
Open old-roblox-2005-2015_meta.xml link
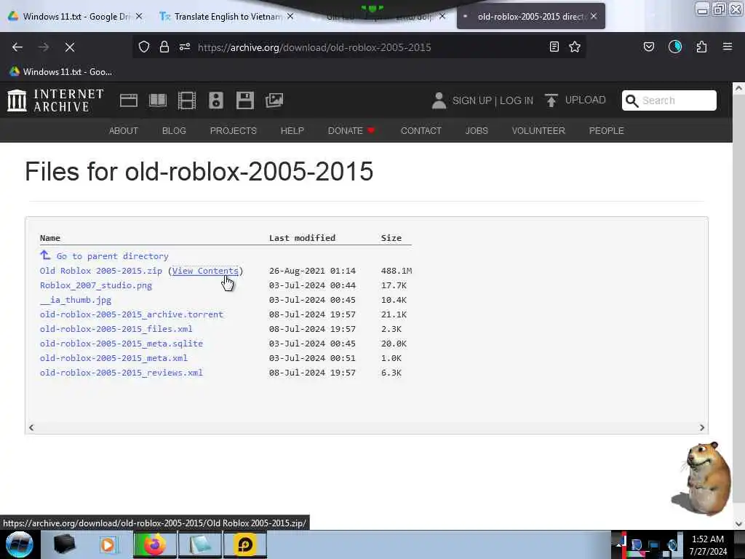113,358
